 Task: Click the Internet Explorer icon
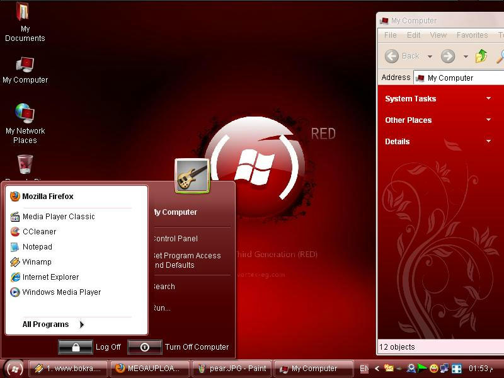(14, 277)
